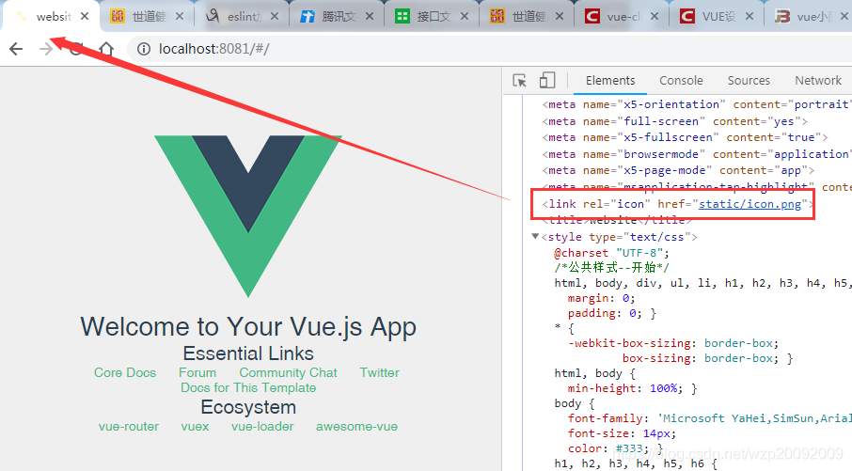Select the meta name="full-screen" line
Image resolution: width=852 pixels, height=471 pixels.
[x=674, y=121]
